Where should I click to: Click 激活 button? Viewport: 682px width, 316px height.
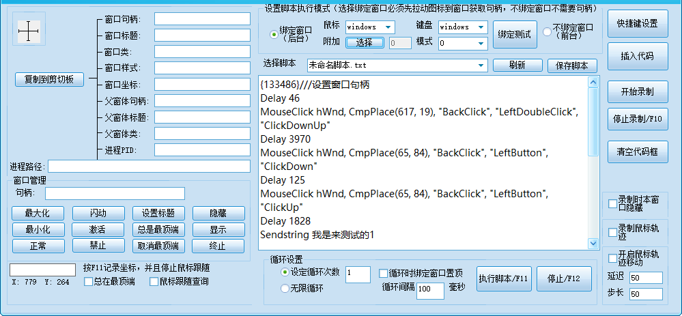click(98, 229)
